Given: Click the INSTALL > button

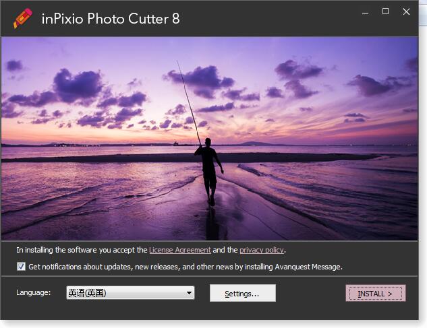Looking at the screenshot, I should click(x=376, y=293).
